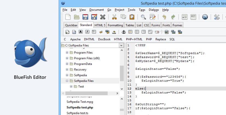Open the PHP+HTML snippets menu
The image size is (226, 115).
coord(134,39)
